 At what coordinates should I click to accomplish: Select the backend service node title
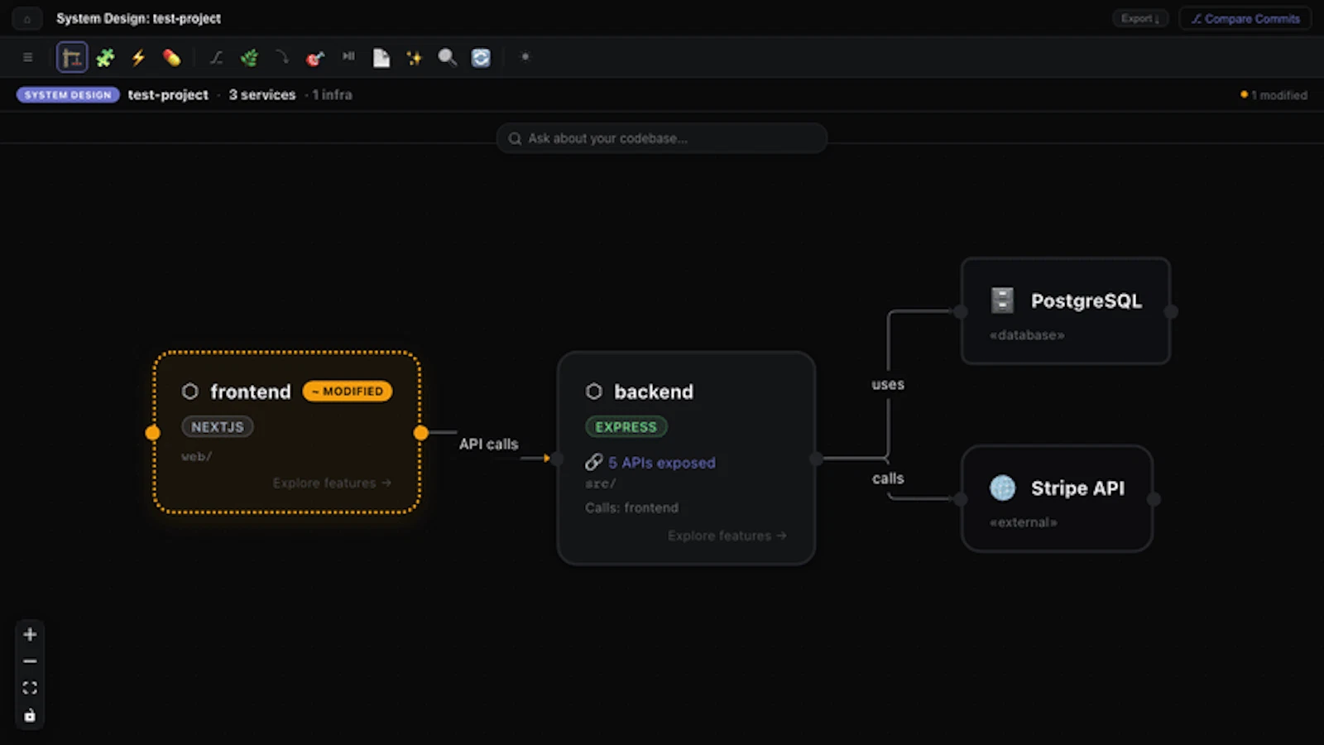(654, 392)
